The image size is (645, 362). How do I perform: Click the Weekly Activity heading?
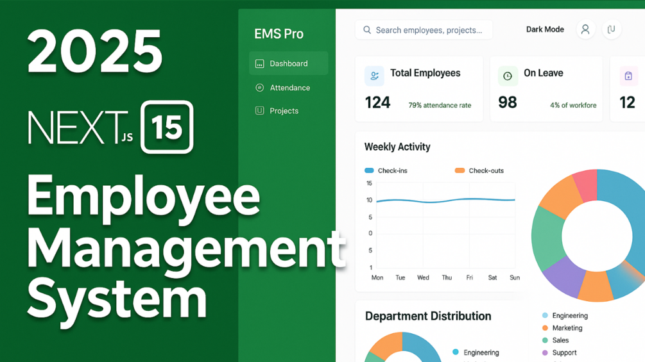[397, 147]
